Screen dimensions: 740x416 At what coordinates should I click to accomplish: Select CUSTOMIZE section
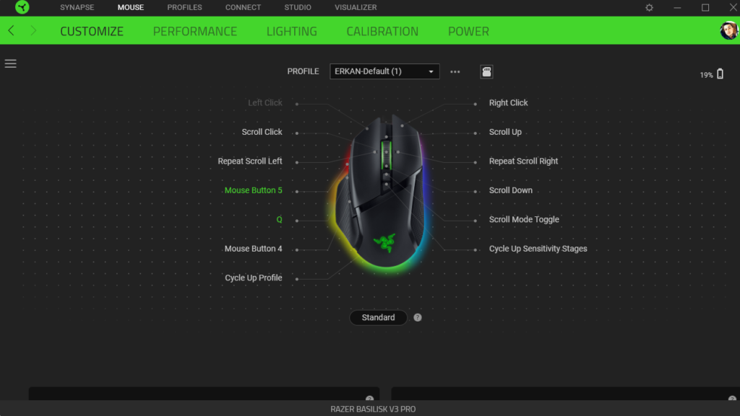tap(92, 31)
